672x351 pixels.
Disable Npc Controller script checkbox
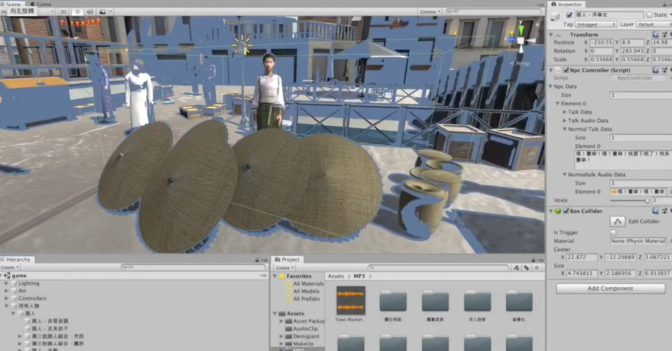566,70
